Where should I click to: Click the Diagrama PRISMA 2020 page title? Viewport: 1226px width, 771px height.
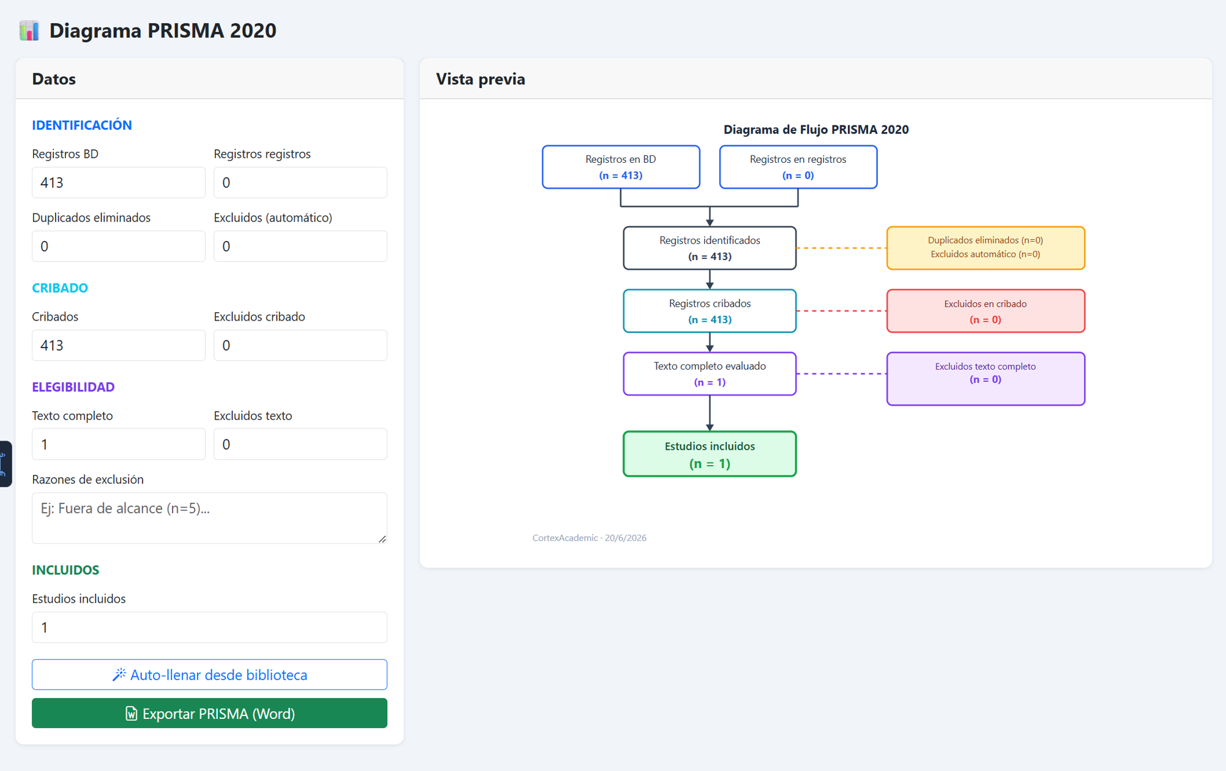click(163, 31)
